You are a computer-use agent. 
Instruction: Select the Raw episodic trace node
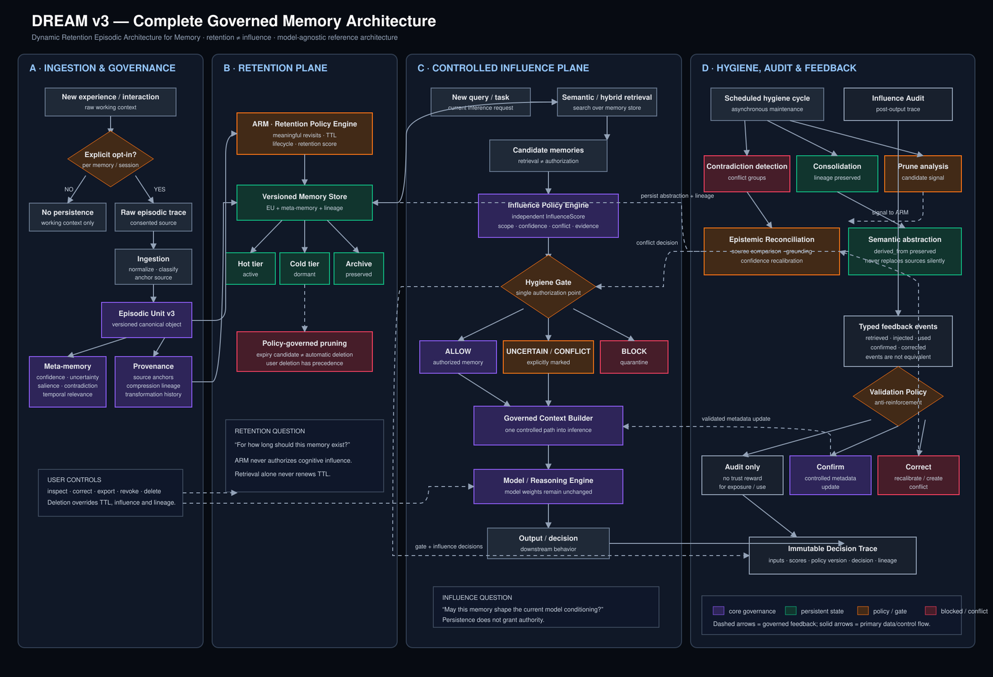click(153, 217)
